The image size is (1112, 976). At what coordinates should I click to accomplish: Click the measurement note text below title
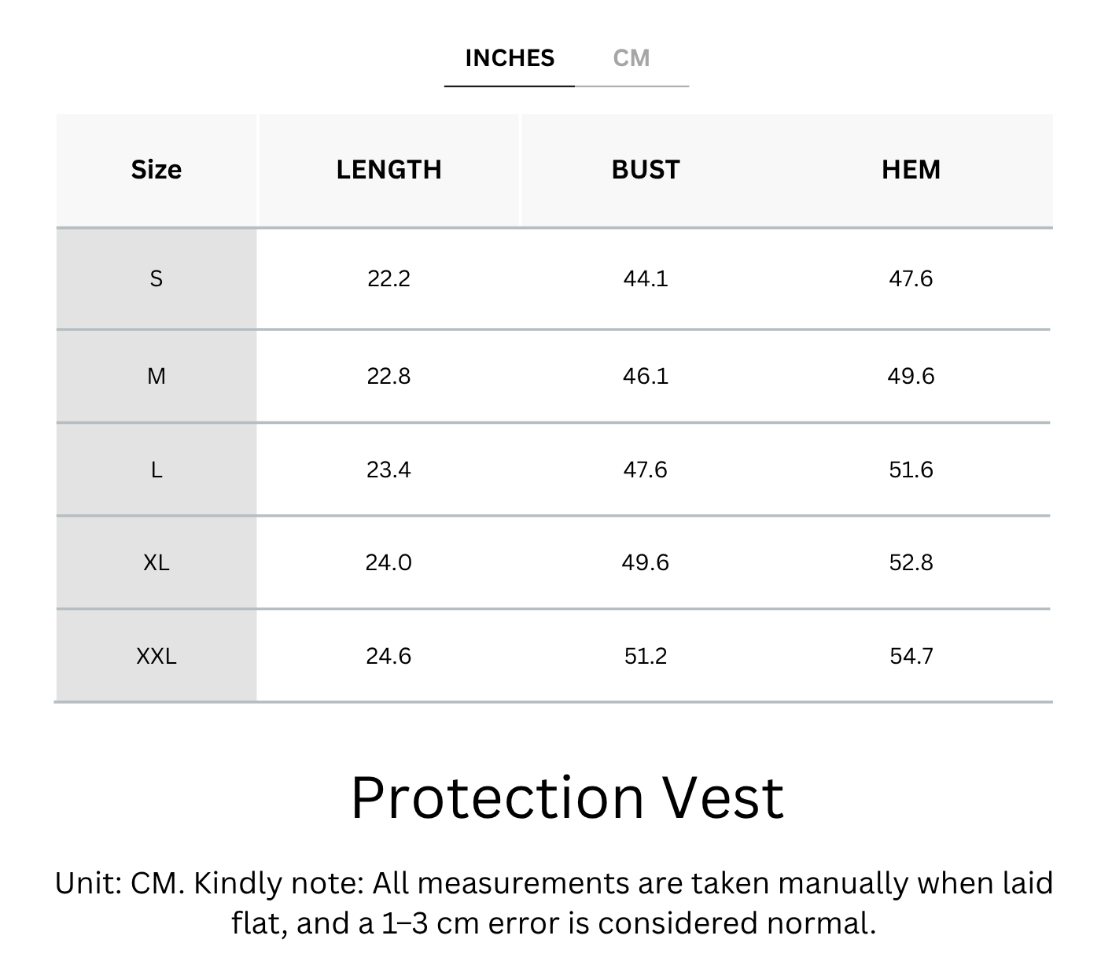[x=554, y=903]
